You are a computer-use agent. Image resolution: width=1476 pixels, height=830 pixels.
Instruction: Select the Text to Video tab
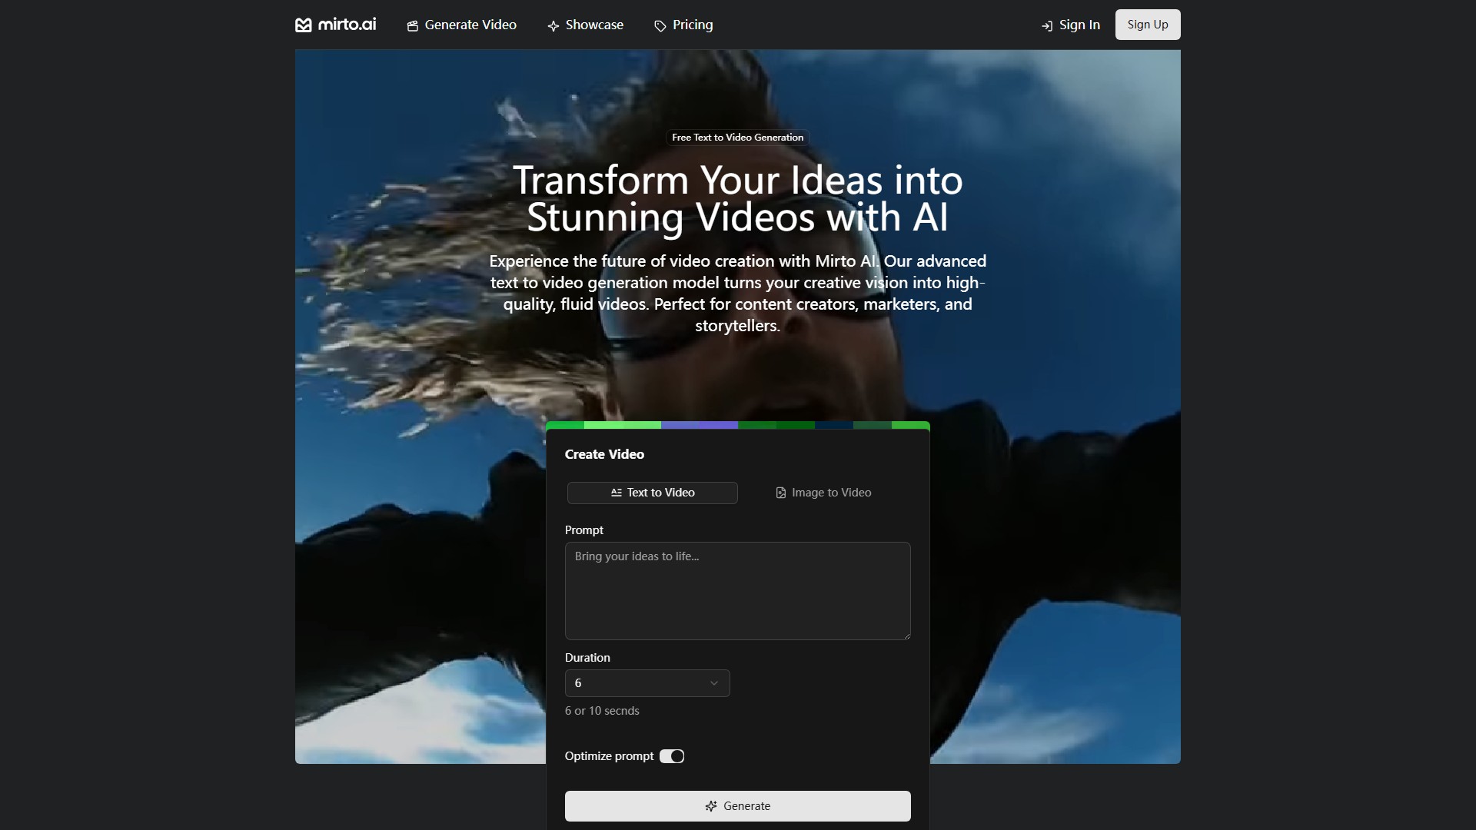pos(653,493)
